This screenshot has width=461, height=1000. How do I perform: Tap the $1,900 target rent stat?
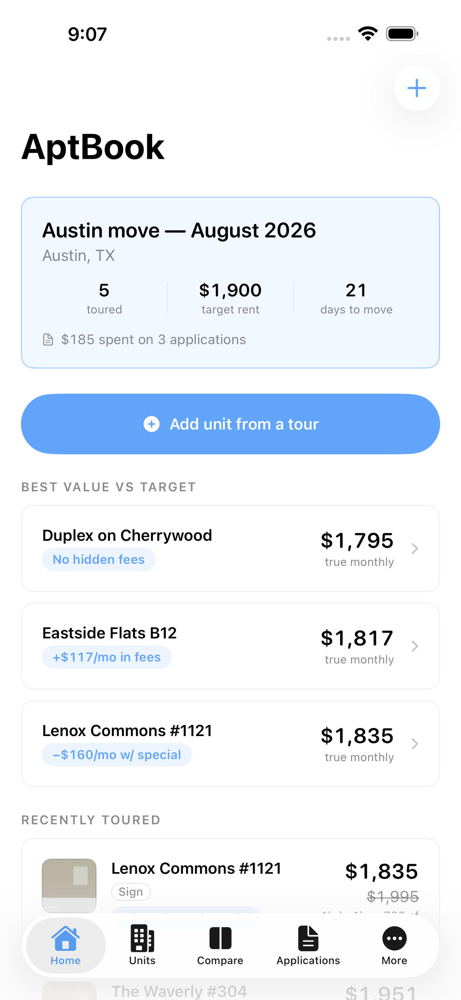point(230,298)
